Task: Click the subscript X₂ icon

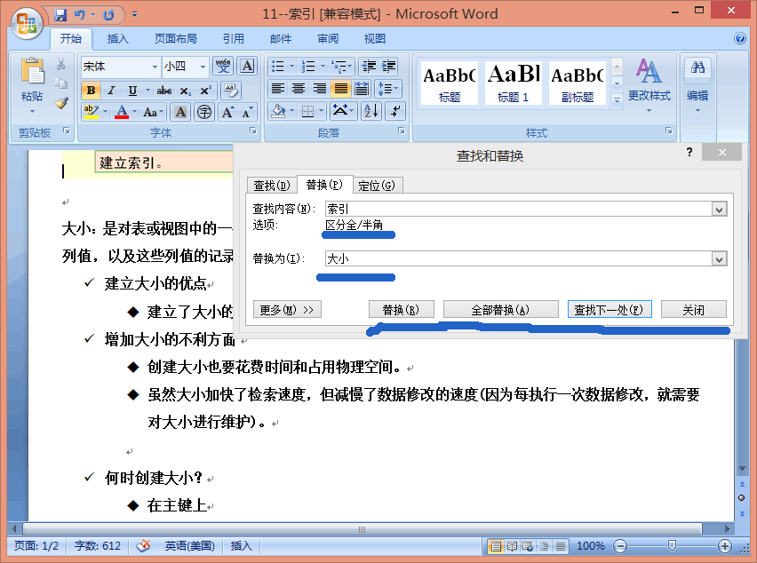Action: 185,91
